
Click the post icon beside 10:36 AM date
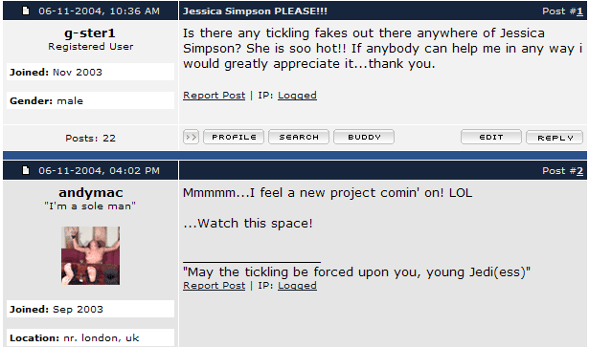tap(26, 11)
